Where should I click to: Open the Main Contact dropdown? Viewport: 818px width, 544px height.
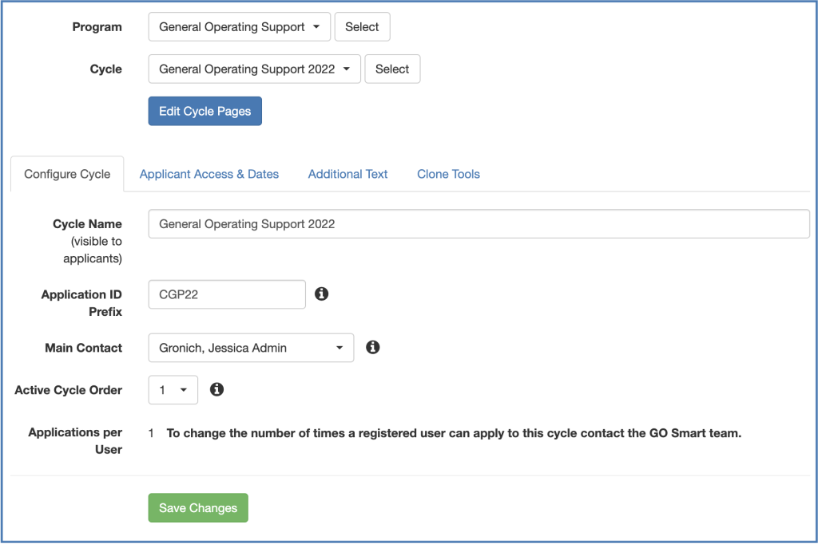[x=251, y=348]
